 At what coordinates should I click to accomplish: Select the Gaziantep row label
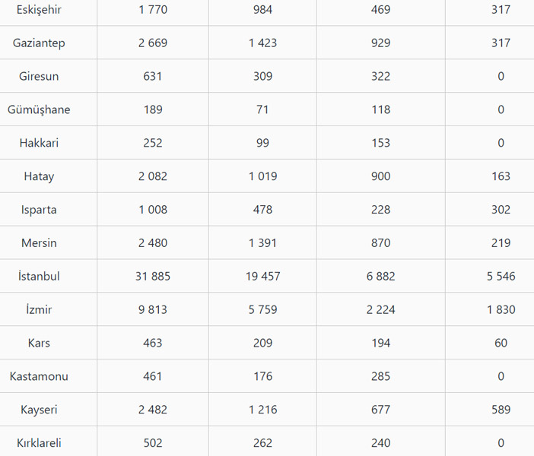(x=39, y=43)
